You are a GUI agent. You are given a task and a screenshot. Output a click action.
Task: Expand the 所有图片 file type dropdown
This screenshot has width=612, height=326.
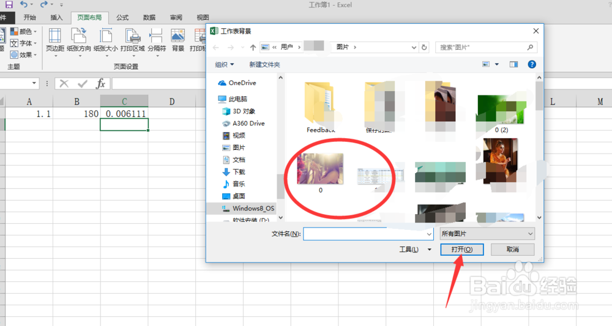[487, 234]
